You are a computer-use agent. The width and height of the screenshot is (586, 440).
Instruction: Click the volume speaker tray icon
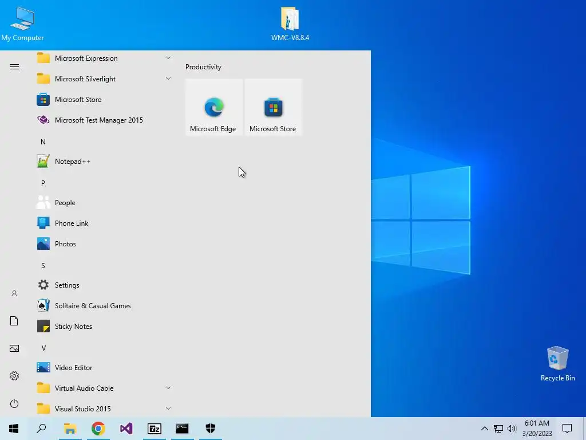pos(512,429)
